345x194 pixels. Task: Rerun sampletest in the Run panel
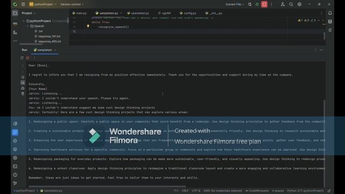pos(22,58)
